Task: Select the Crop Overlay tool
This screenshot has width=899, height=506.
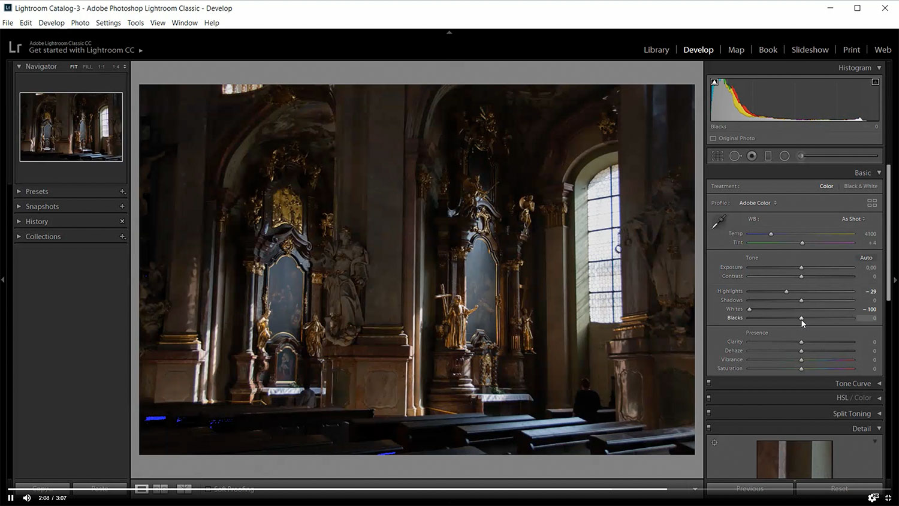Action: (717, 156)
